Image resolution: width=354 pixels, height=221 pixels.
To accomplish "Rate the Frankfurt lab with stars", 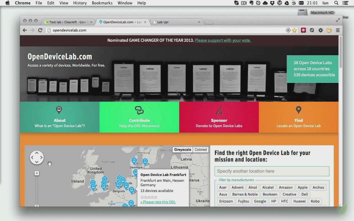I will click(149, 197).
